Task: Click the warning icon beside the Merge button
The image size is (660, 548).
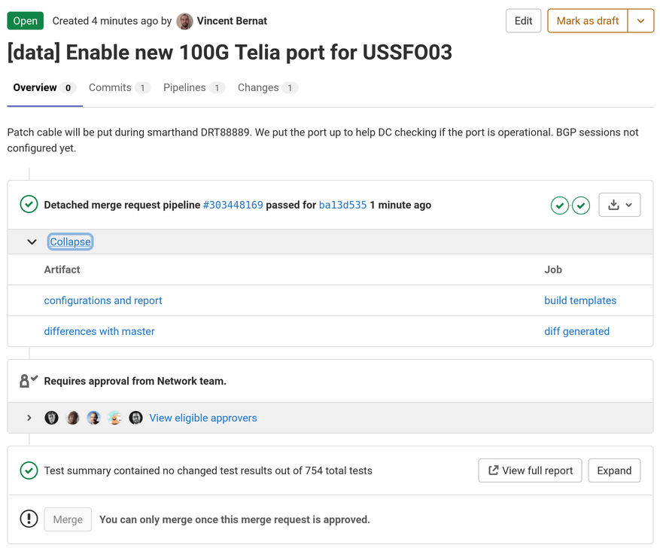Action: (28, 518)
